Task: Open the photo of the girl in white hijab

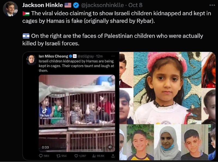Action: tap(167, 142)
